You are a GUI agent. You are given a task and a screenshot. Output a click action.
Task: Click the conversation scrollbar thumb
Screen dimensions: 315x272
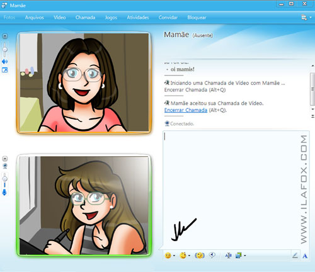click(312, 89)
